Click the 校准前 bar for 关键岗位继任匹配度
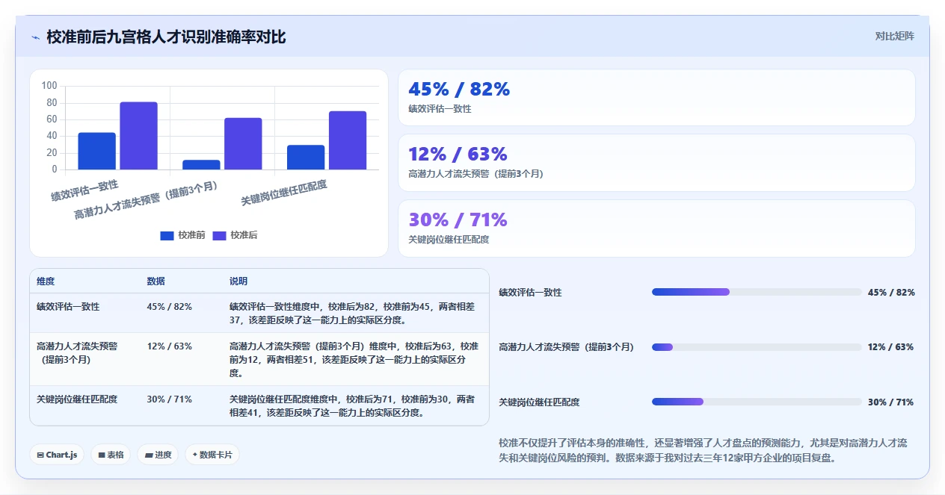 (x=306, y=157)
